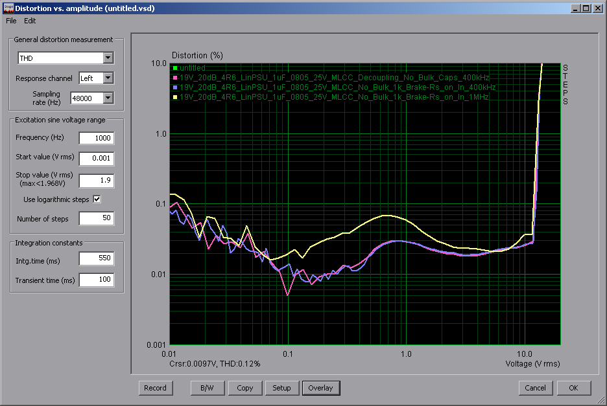The width and height of the screenshot is (607, 406).
Task: Click the application icon in the title bar
Action: 8,8
